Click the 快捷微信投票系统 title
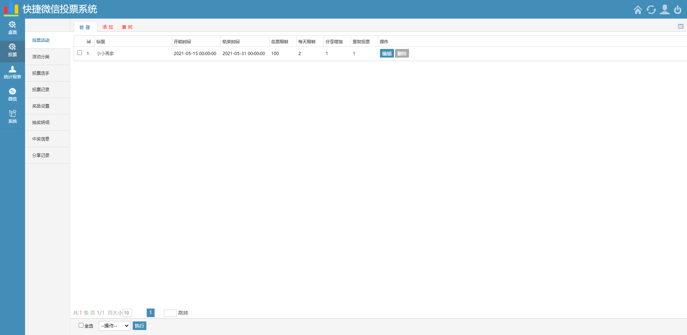 pos(60,9)
